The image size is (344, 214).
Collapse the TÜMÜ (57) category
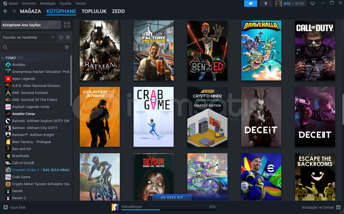click(x=3, y=58)
